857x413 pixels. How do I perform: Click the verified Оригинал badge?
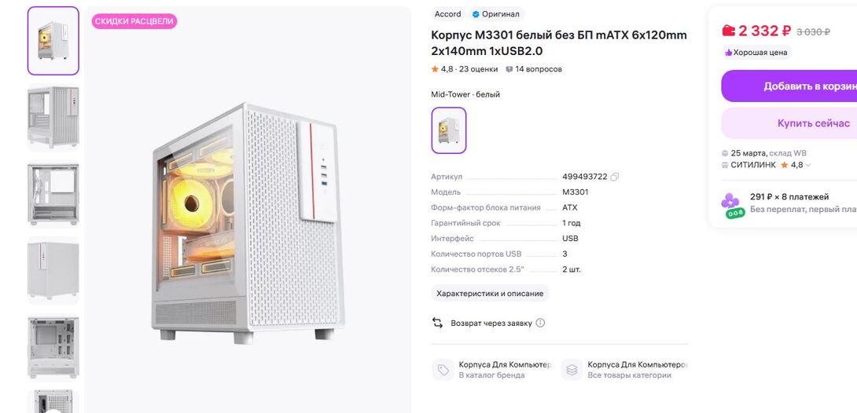click(x=495, y=14)
